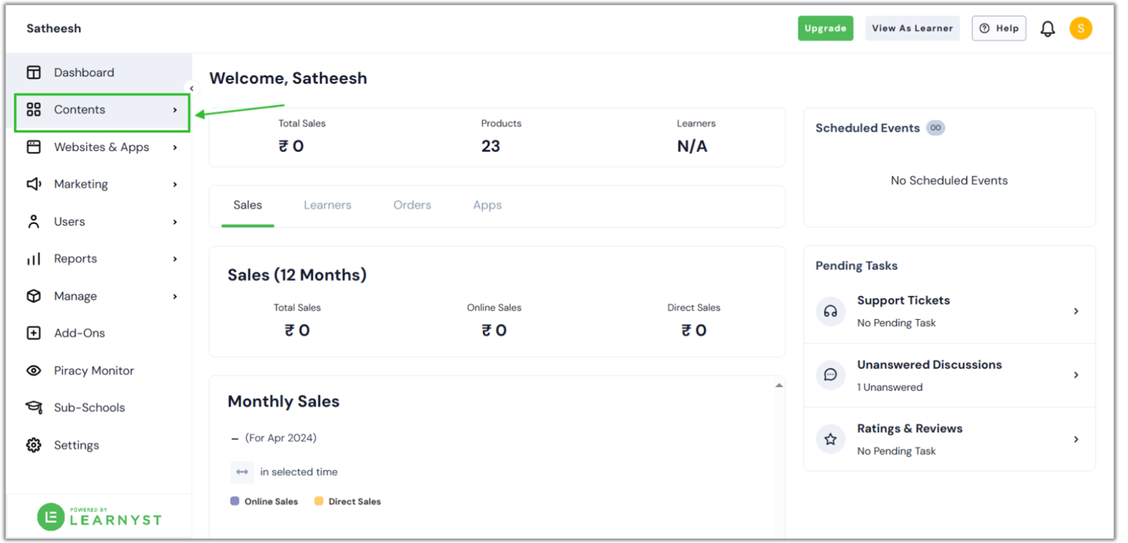Click the Unanswered Discussions chat icon
The width and height of the screenshot is (1128, 543).
(830, 375)
